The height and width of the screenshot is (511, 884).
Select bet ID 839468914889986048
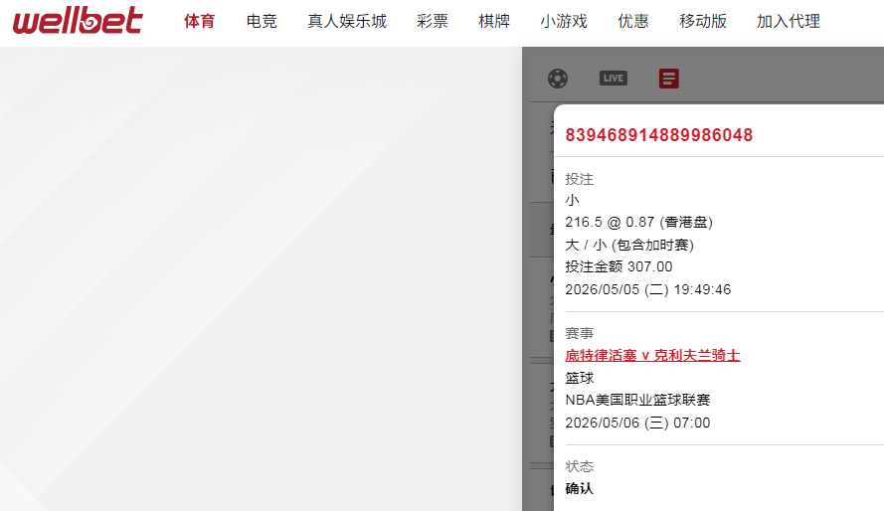click(x=659, y=135)
